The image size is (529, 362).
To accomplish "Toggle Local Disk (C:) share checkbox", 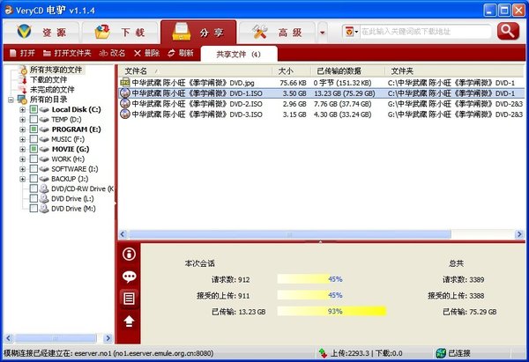I will click(34, 109).
